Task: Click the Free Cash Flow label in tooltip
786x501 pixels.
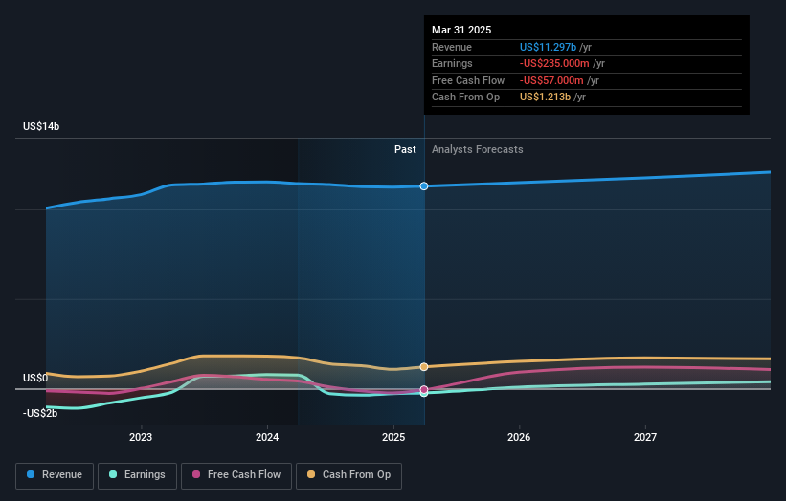Action: coord(468,80)
